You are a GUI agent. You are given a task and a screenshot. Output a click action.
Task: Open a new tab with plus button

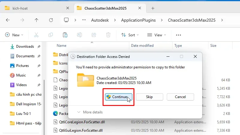153,8
